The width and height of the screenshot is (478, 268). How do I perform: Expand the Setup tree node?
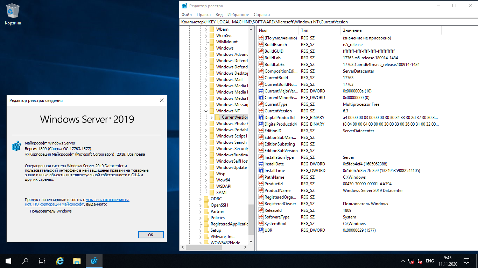(201, 230)
